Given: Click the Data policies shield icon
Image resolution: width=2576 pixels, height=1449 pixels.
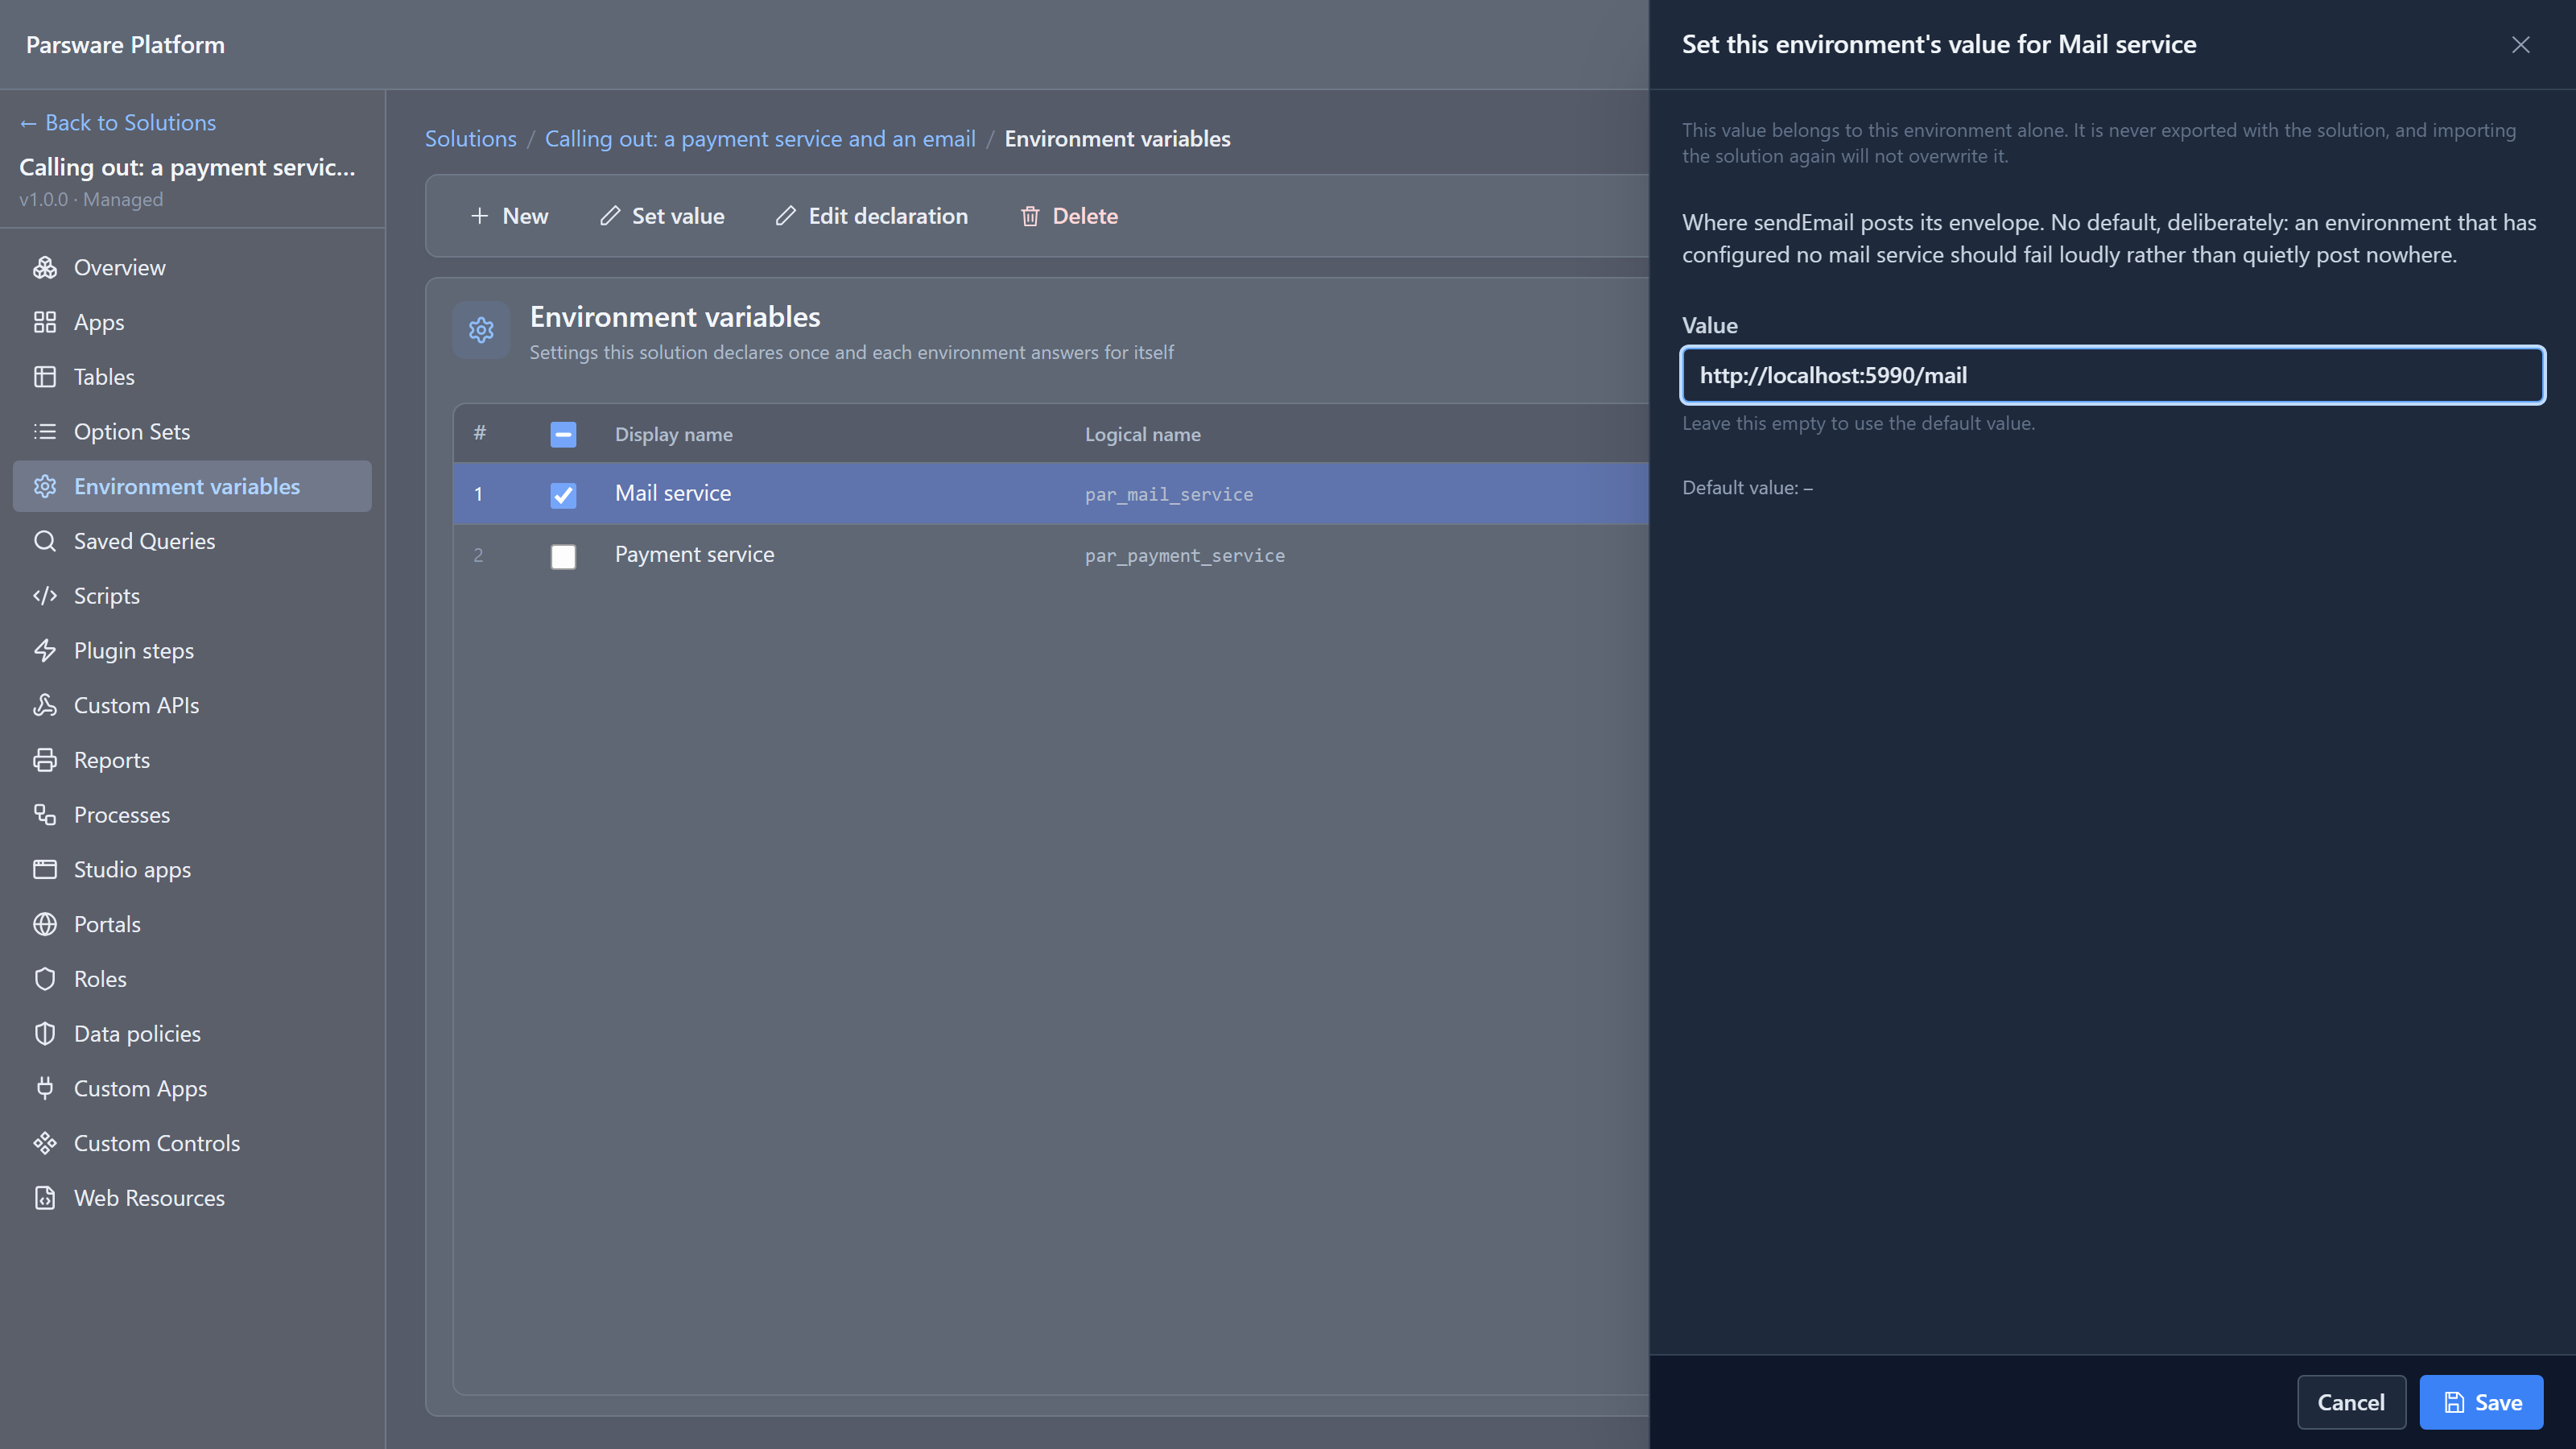Looking at the screenshot, I should 45,1034.
